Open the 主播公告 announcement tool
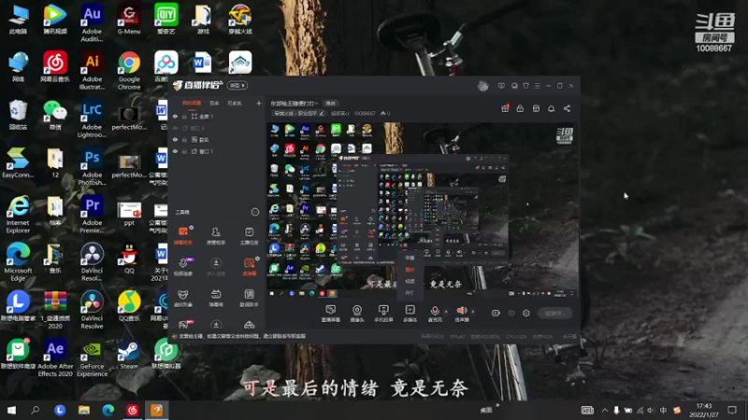Screen dimensions: 748x420 pos(249,235)
